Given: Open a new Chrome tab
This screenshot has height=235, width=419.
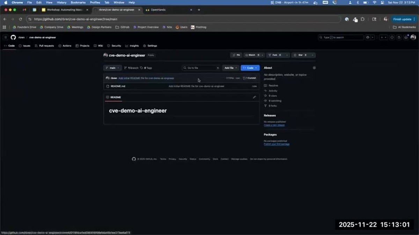Looking at the screenshot, I should (x=199, y=10).
